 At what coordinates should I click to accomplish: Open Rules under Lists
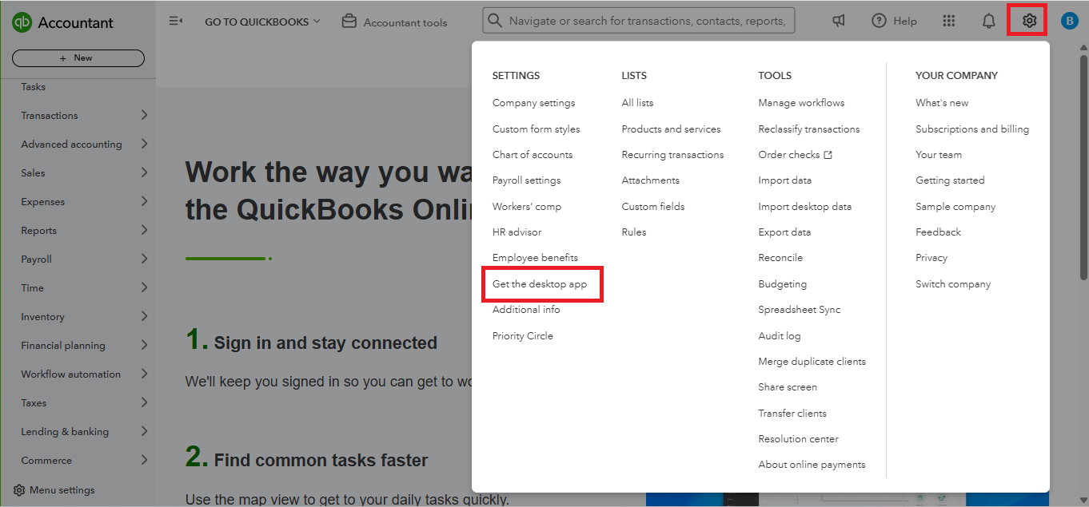634,232
